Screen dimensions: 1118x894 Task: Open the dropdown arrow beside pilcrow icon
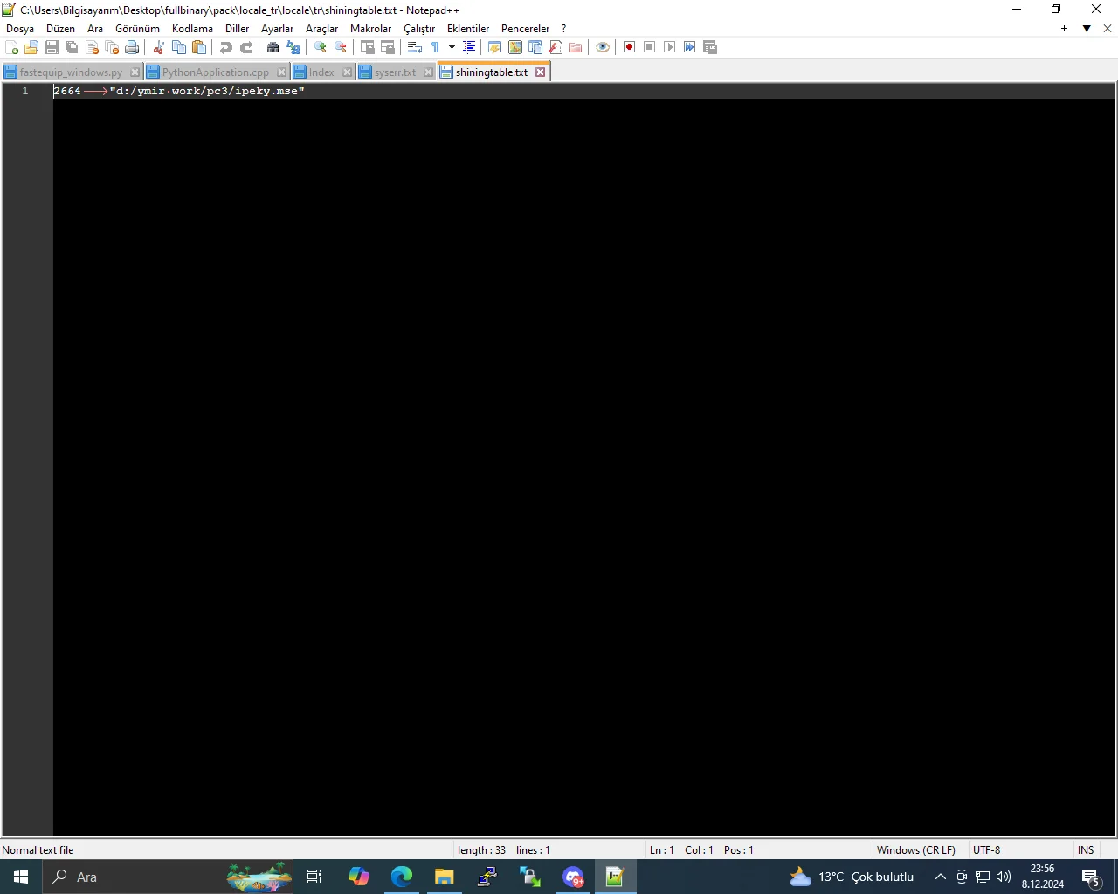tap(452, 47)
